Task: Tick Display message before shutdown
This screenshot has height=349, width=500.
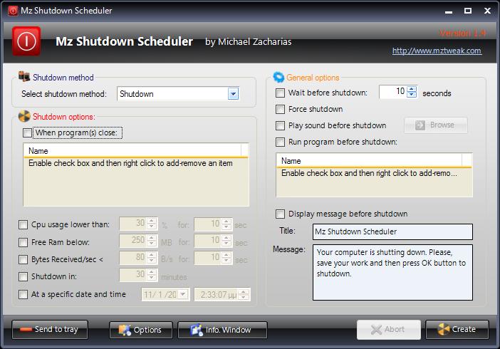Action: tap(281, 214)
